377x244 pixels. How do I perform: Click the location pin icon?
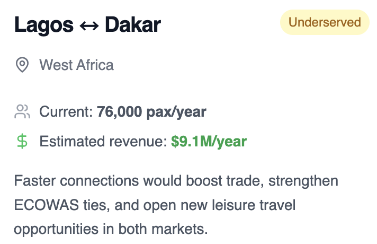(x=22, y=65)
